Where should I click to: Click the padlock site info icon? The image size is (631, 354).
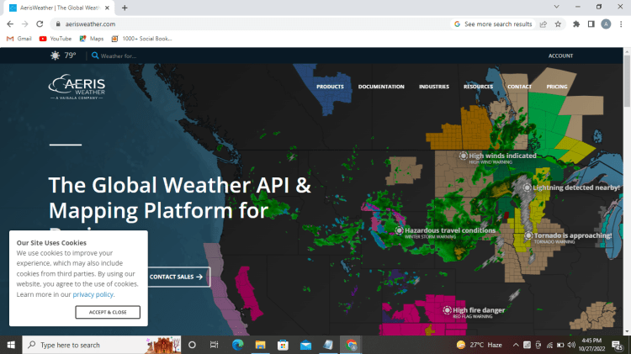point(58,24)
